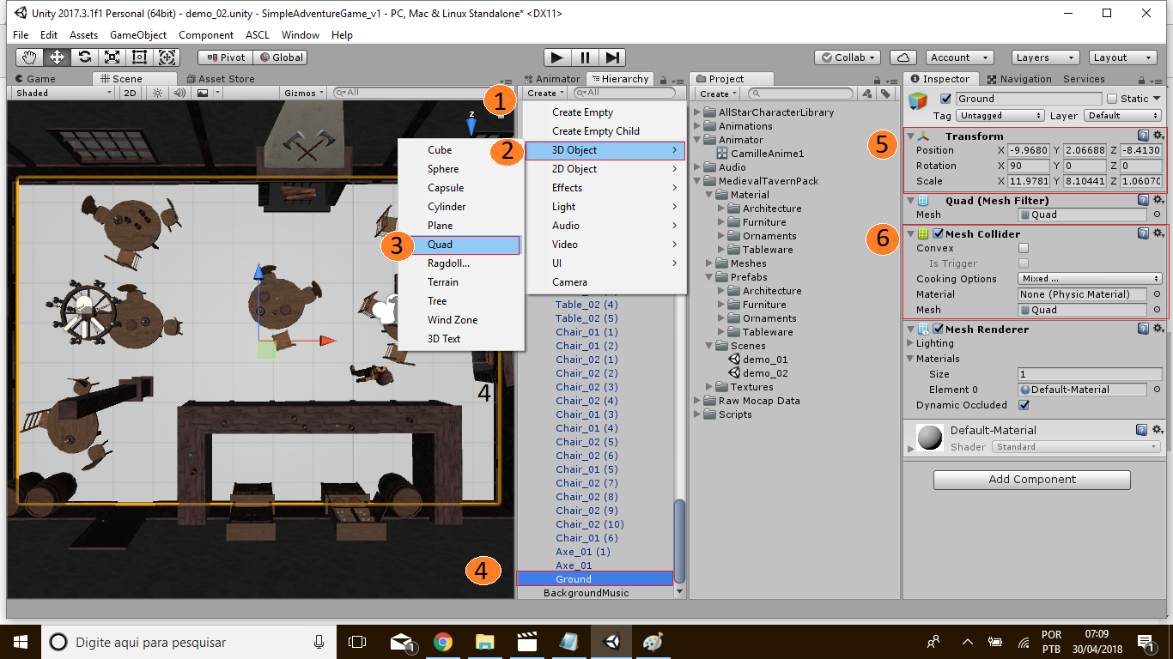Select the Rotate tool
The width and height of the screenshot is (1173, 659).
point(83,57)
